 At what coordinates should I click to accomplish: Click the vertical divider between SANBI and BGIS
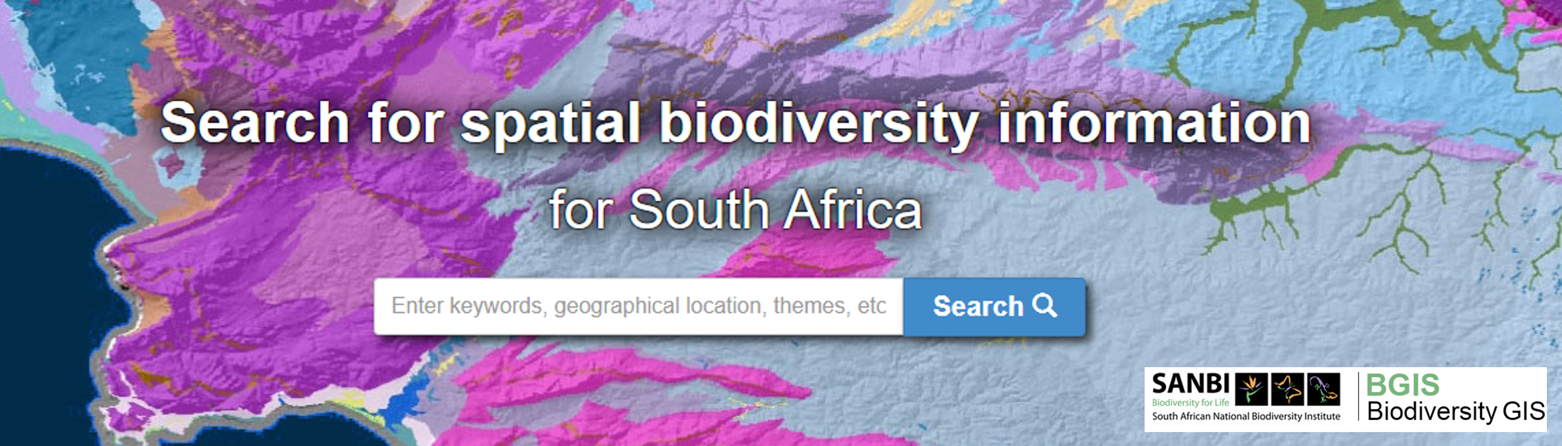(x=1358, y=396)
